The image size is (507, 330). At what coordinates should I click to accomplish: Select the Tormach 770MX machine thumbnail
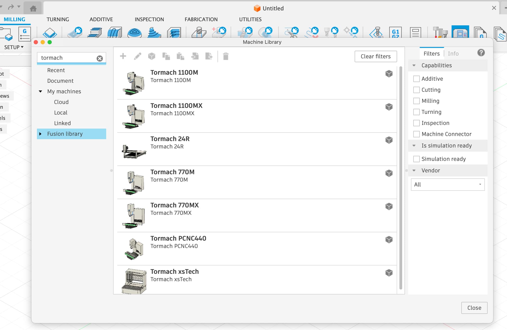click(x=134, y=215)
